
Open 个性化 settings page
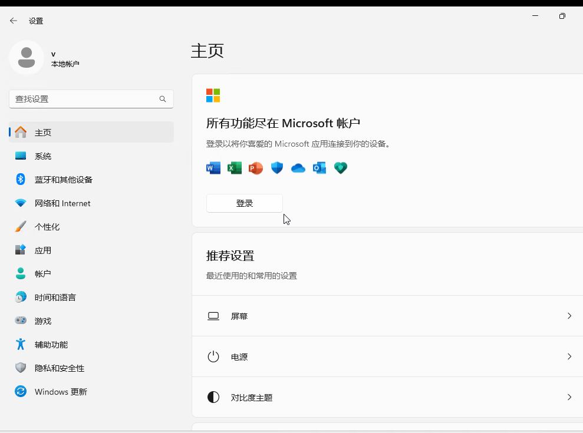coord(47,227)
